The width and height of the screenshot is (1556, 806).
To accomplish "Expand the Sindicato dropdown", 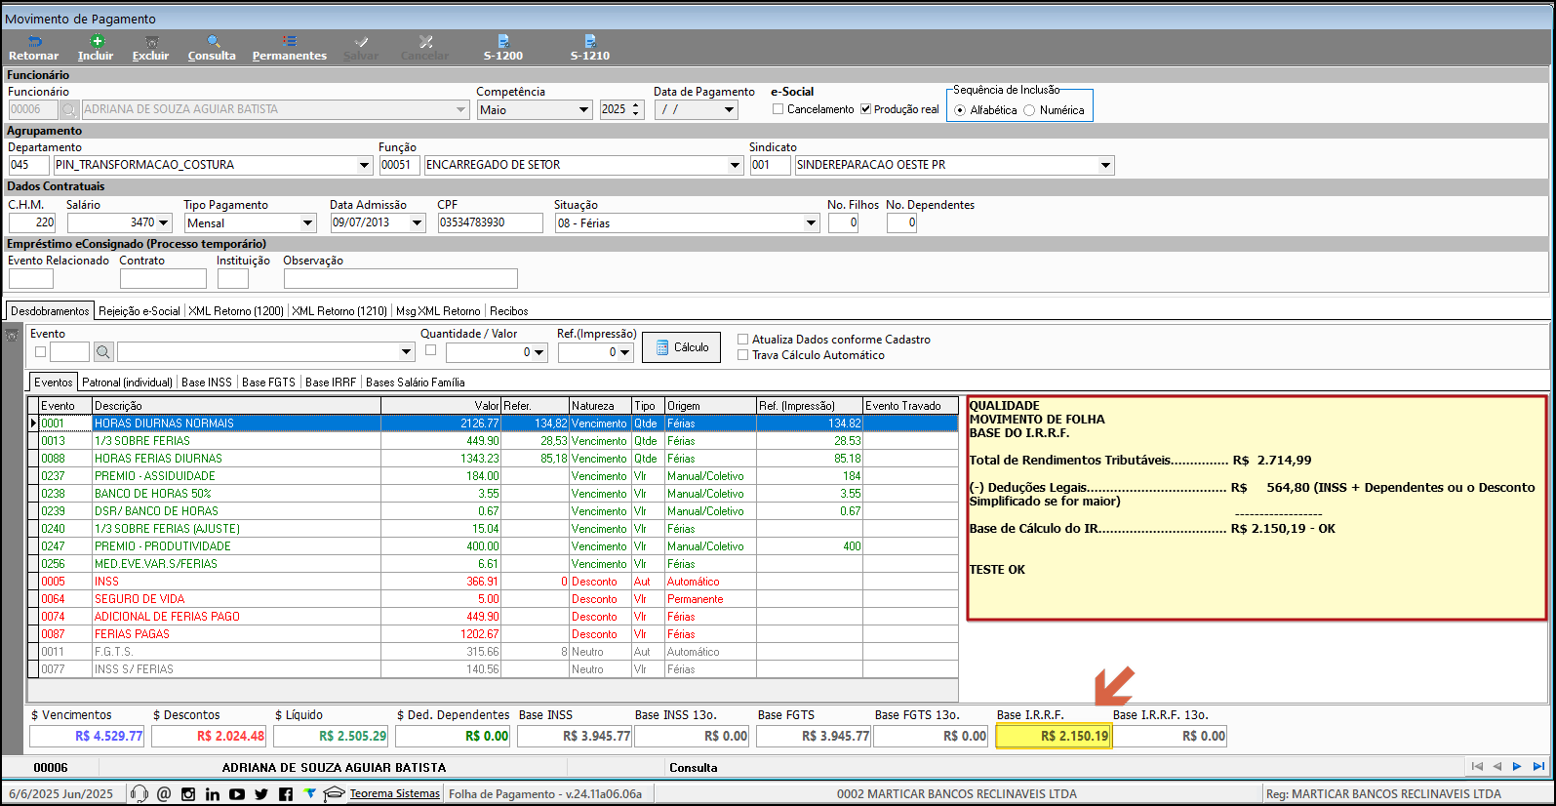I will [x=1105, y=165].
